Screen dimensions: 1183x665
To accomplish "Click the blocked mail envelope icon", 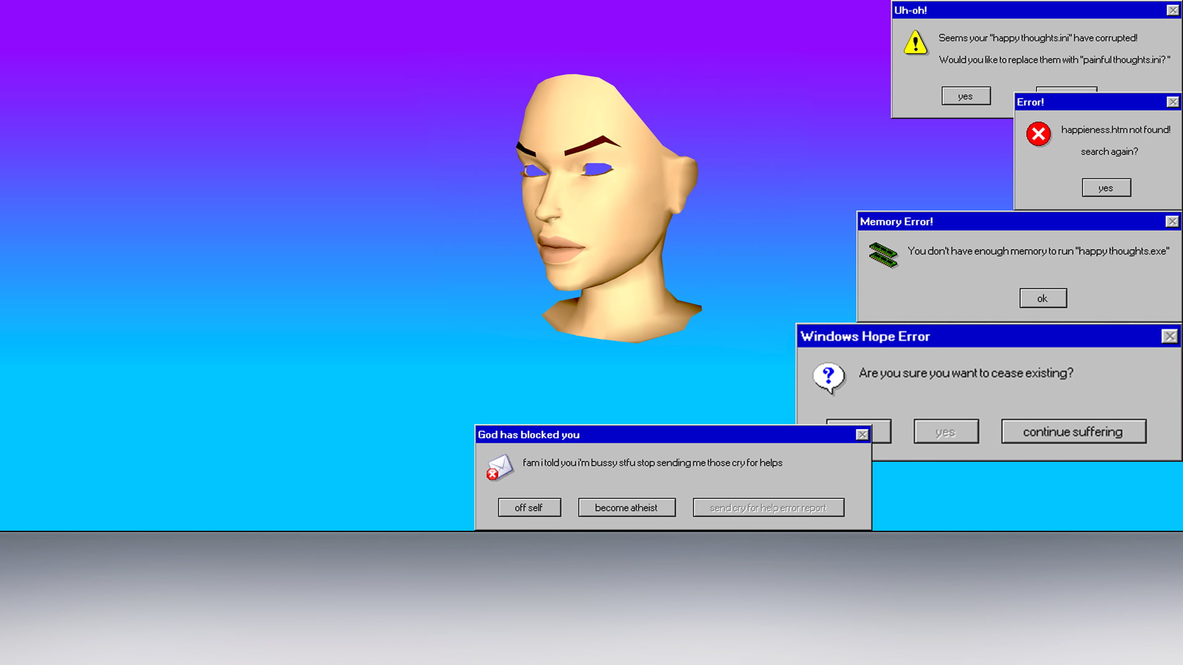I will click(499, 467).
